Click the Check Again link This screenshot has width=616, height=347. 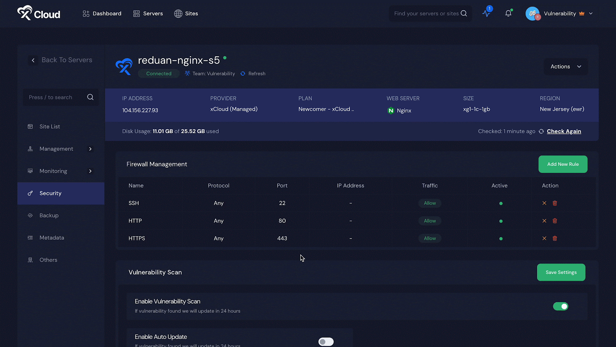point(564,131)
